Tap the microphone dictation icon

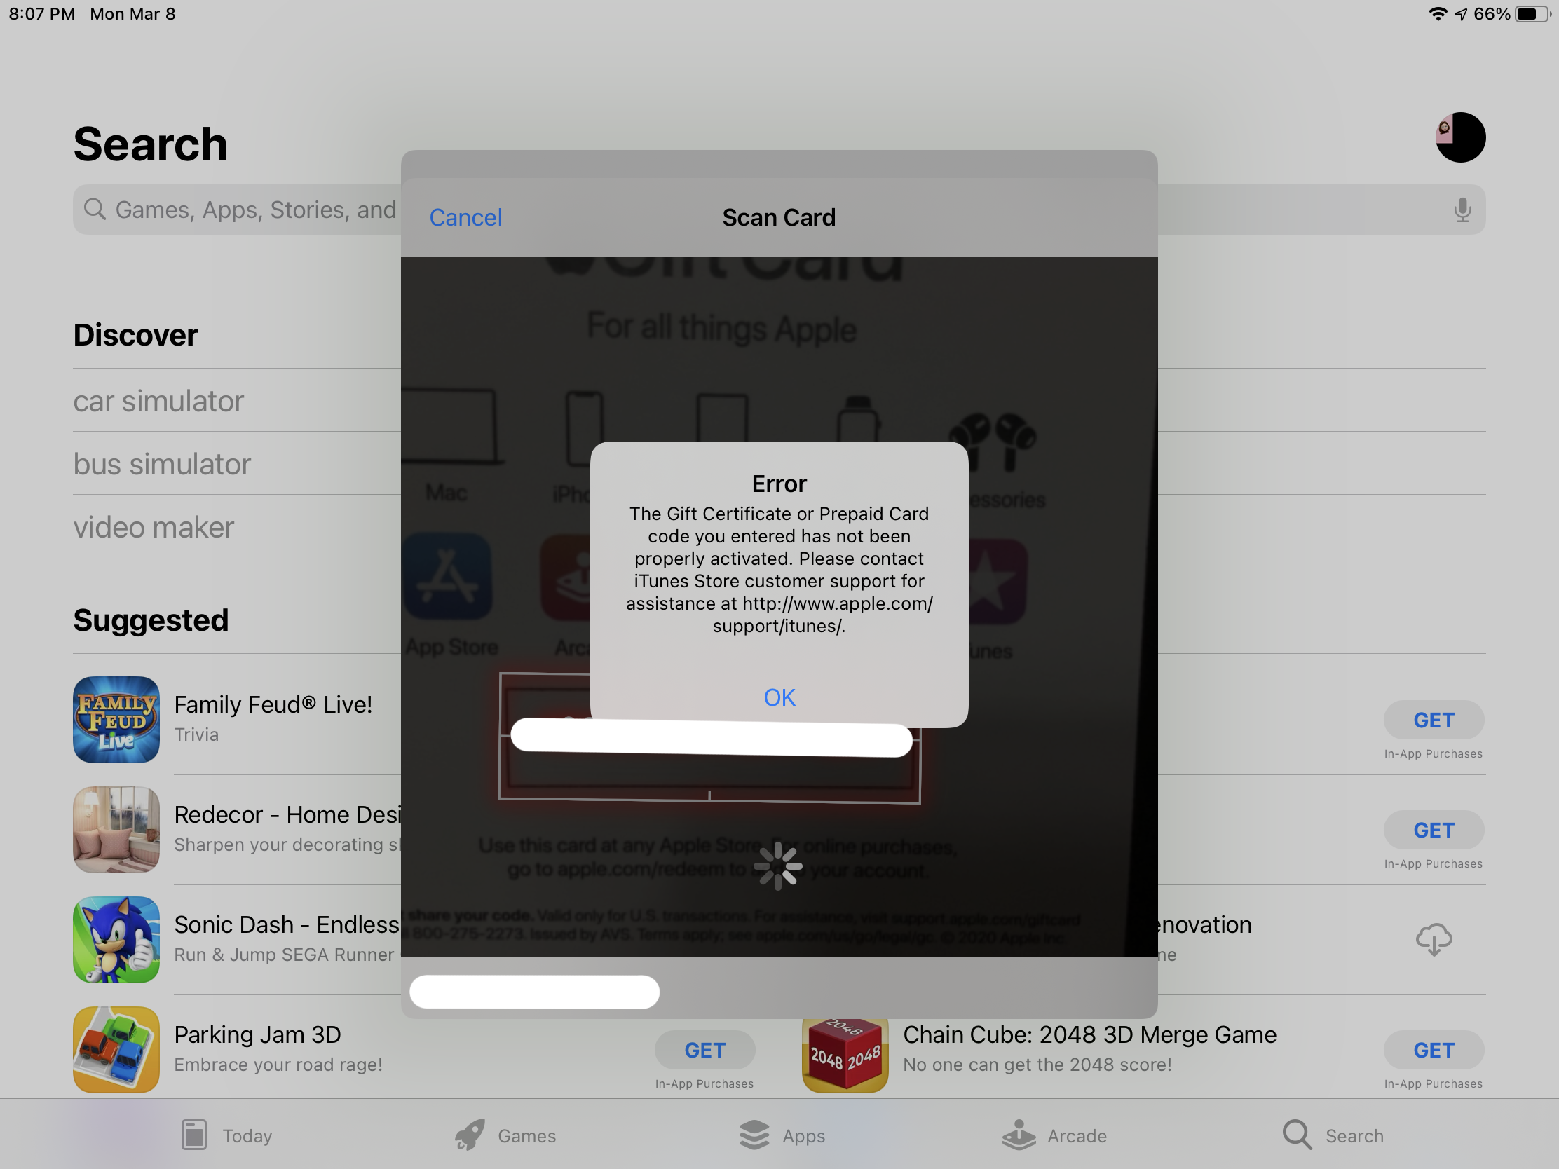1462,210
